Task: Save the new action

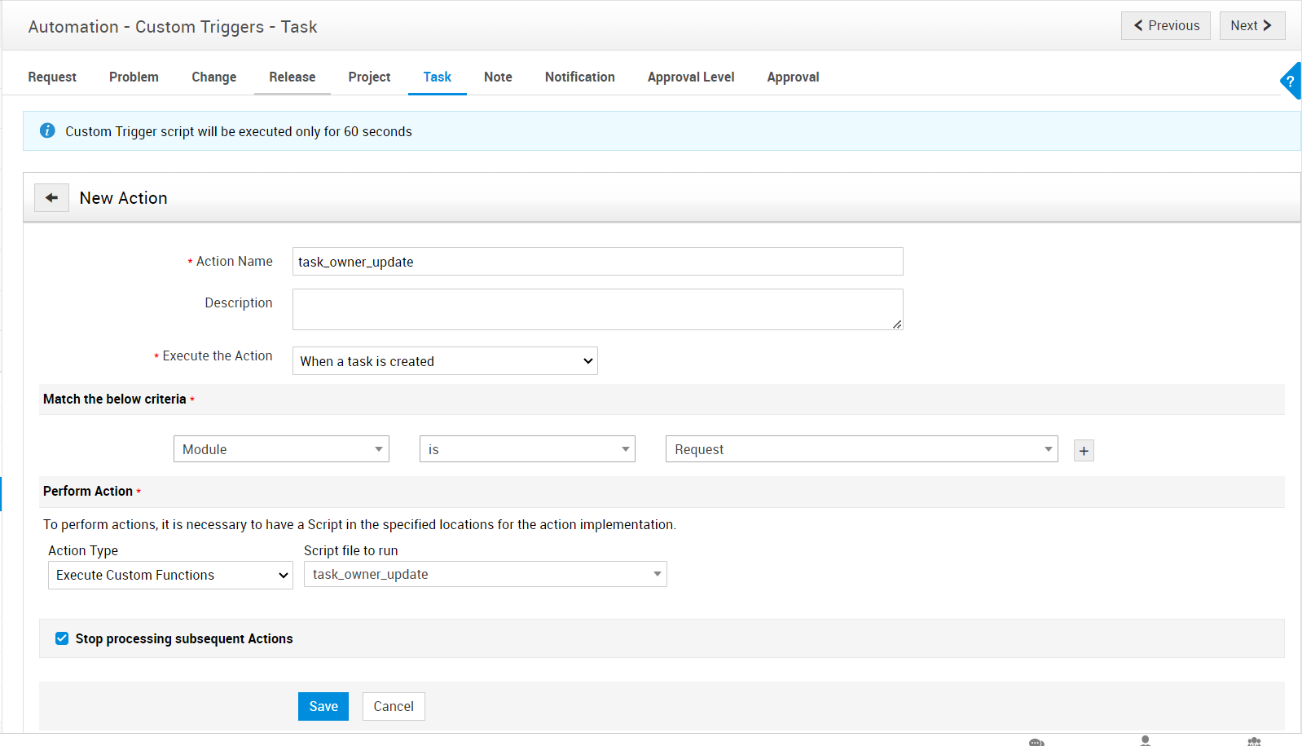Action: (323, 707)
